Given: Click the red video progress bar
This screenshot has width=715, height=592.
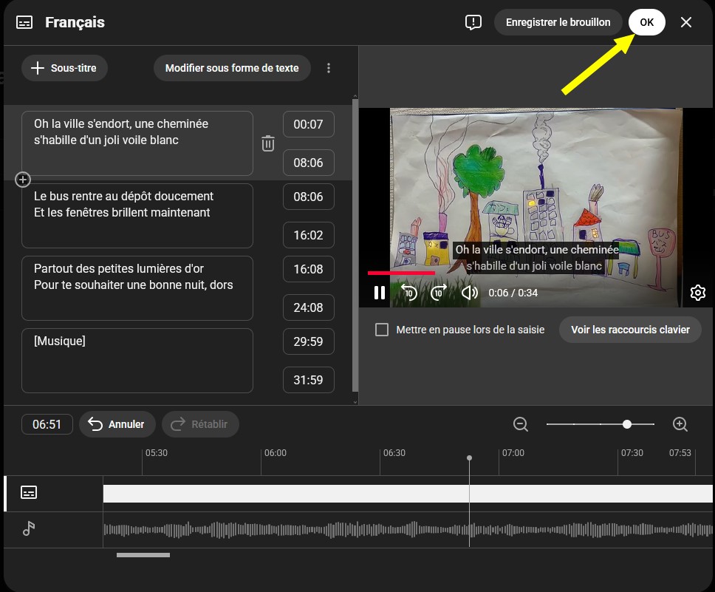Looking at the screenshot, I should click(401, 273).
